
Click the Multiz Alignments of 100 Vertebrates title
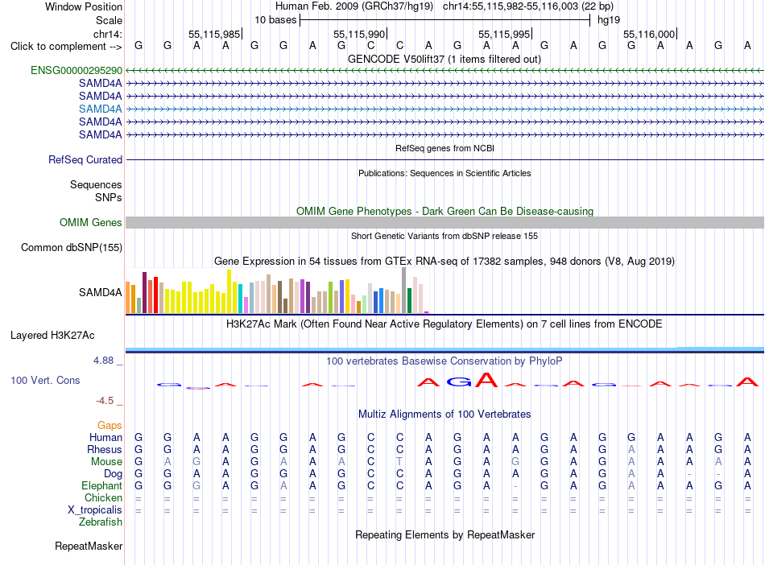(x=445, y=414)
